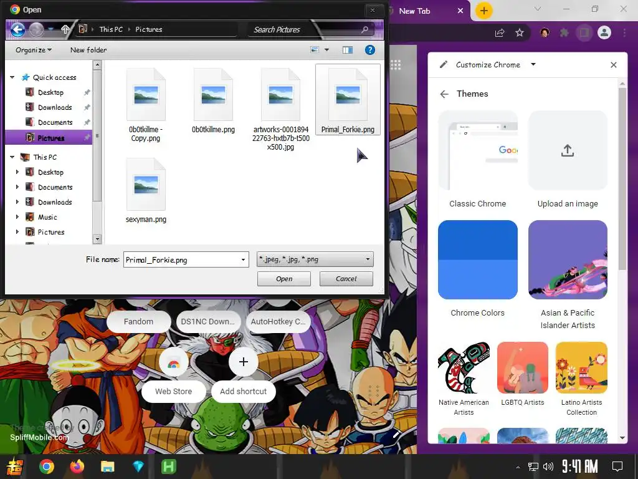Screen dimensions: 638x479
Task: Click New folder in dialog toolbar
Action: (88, 50)
